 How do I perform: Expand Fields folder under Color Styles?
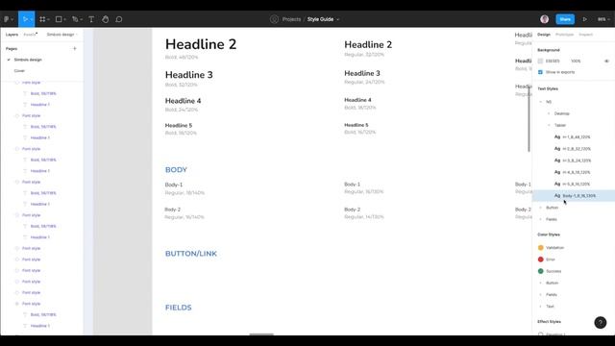541,295
